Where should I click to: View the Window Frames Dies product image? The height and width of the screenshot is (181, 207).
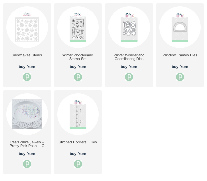point(180,27)
